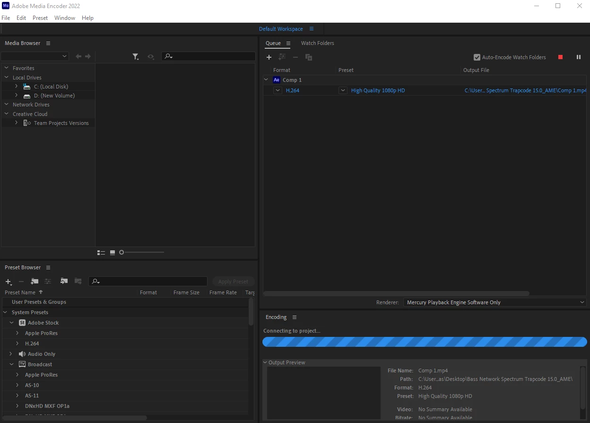Screen dimensions: 590x423
Task: Open the Preset menu
Action: (40, 18)
